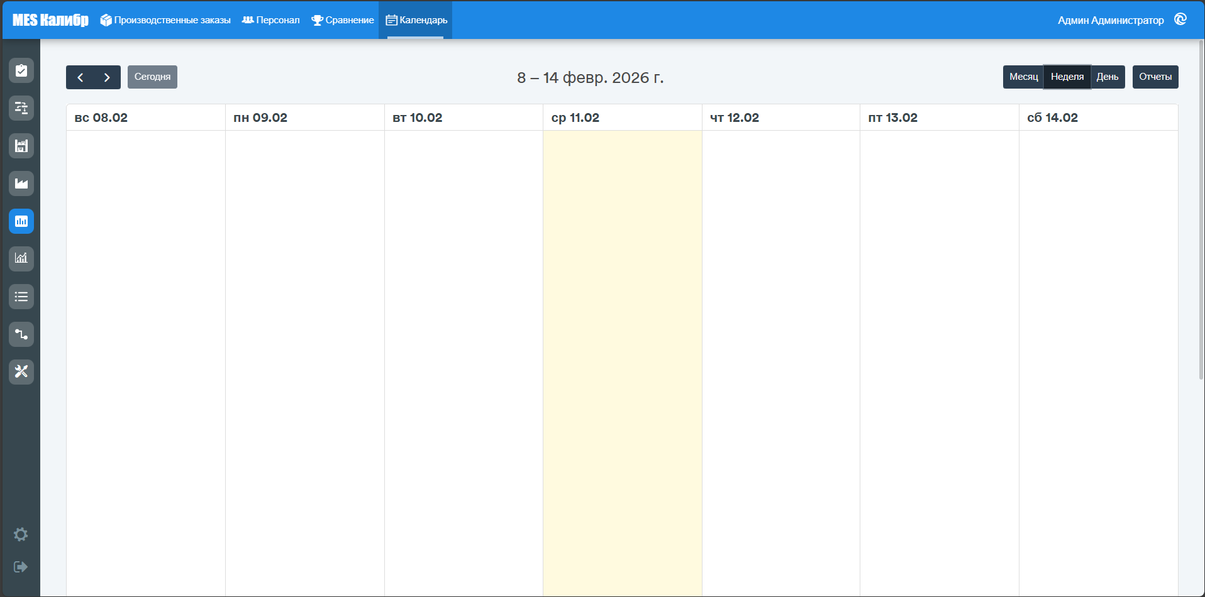1205x597 pixels.
Task: Go to next week arrow
Action: [x=107, y=77]
